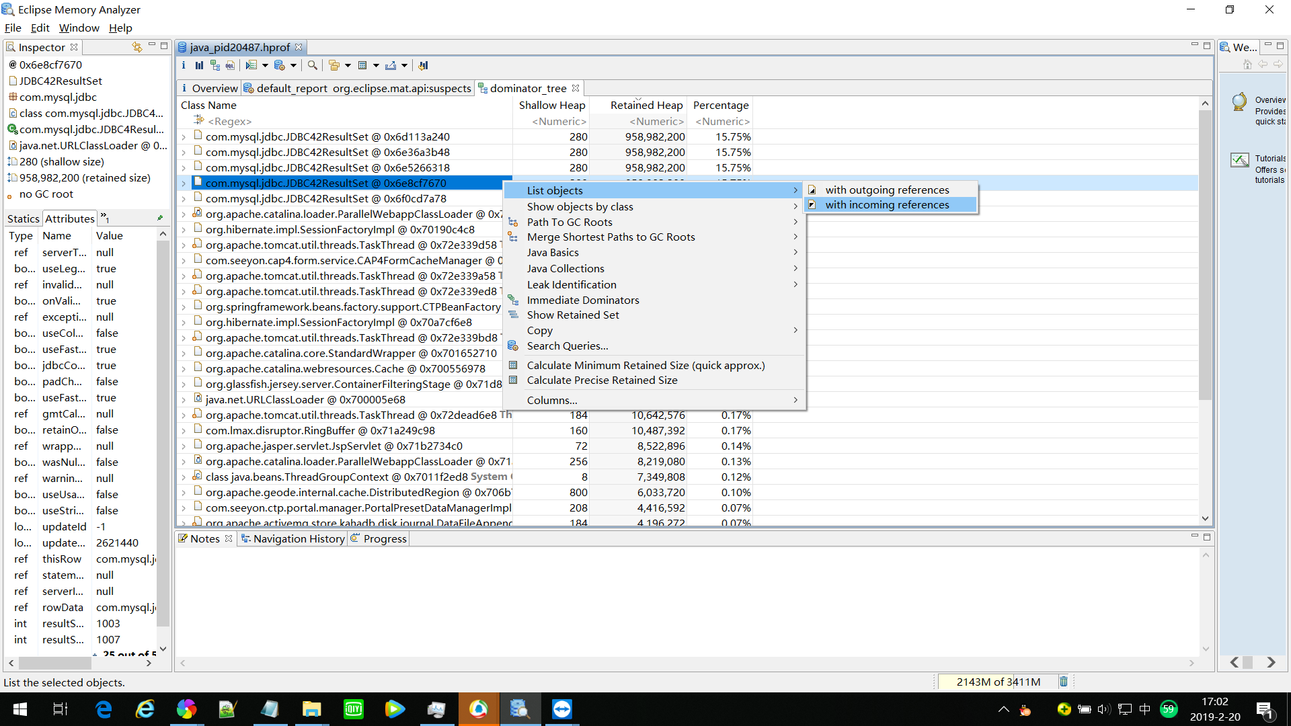Click Link with Editor icon in Inspector
This screenshot has width=1291, height=726.
137,47
